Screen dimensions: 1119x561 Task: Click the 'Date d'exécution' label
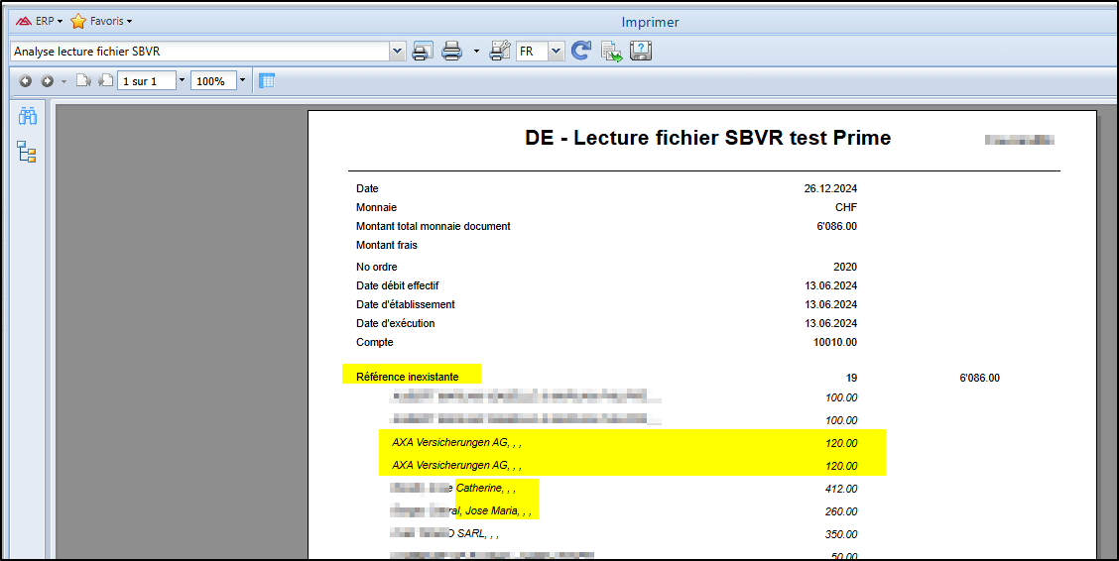pos(396,324)
